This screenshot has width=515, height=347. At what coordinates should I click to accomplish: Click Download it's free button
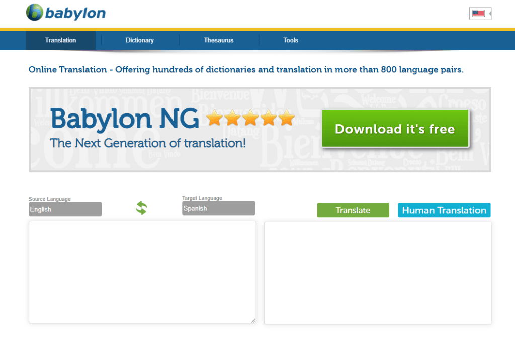point(395,129)
